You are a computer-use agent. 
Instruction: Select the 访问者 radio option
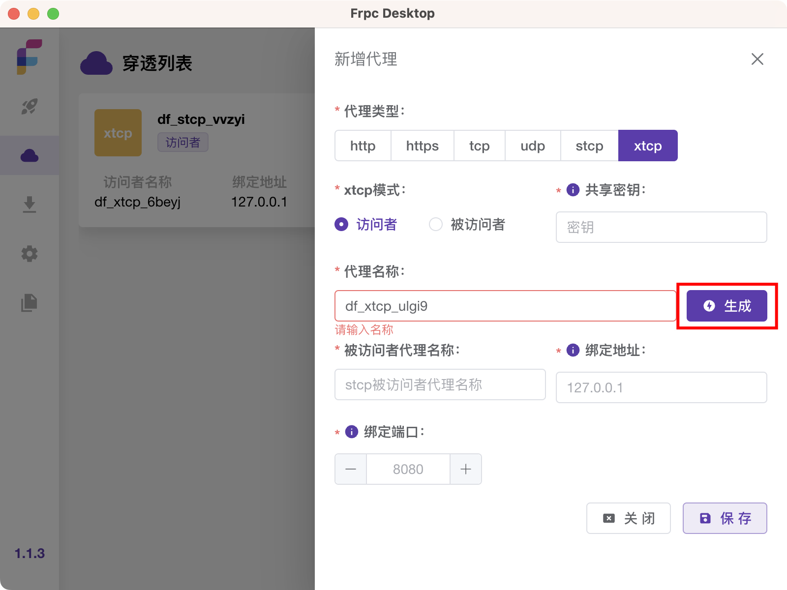click(366, 224)
